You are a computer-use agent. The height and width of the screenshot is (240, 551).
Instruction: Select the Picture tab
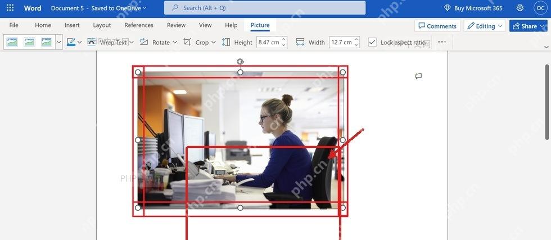coord(260,25)
